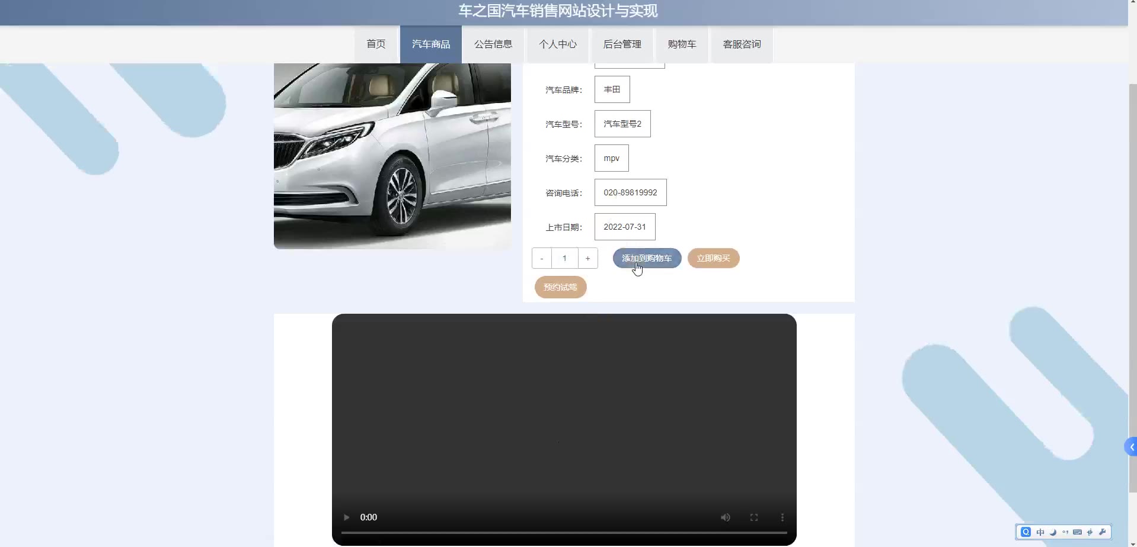The image size is (1137, 547).
Task: Seek on the video progress bar
Action: point(564,533)
